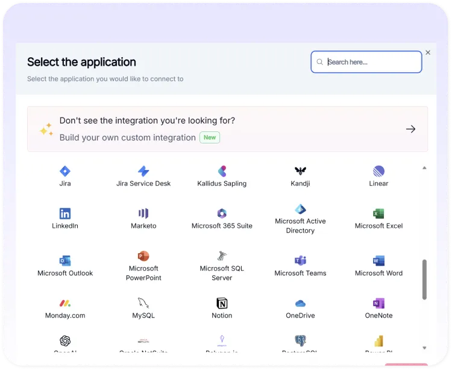The height and width of the screenshot is (370, 452).
Task: Click the Build your own custom integration link
Action: click(128, 137)
